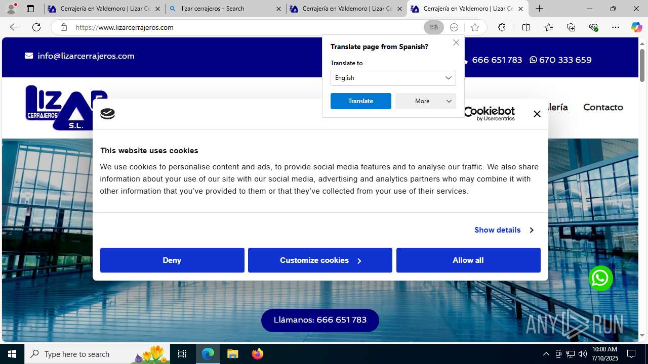The image size is (648, 364).
Task: Open the Read aloud icon in address bar
Action: (454, 27)
